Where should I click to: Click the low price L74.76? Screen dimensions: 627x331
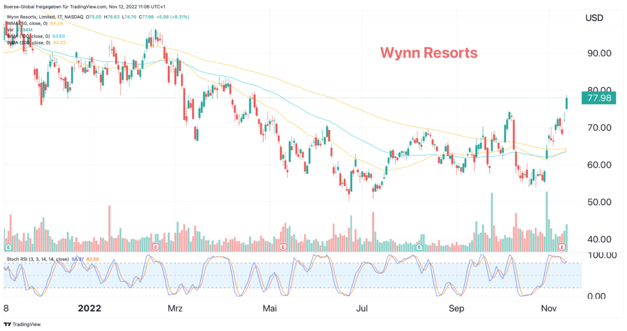(x=129, y=17)
